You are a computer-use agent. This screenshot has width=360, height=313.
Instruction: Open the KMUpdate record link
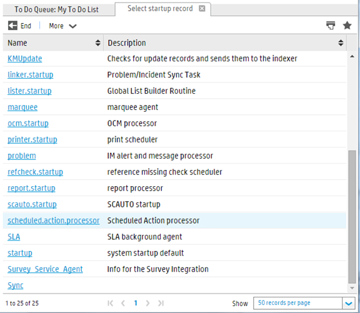[x=25, y=59]
